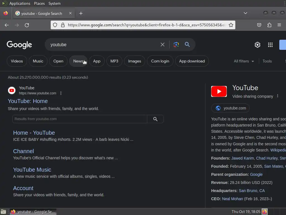286x215 pixels.
Task: Select the MP3 filter chip
Action: click(114, 61)
